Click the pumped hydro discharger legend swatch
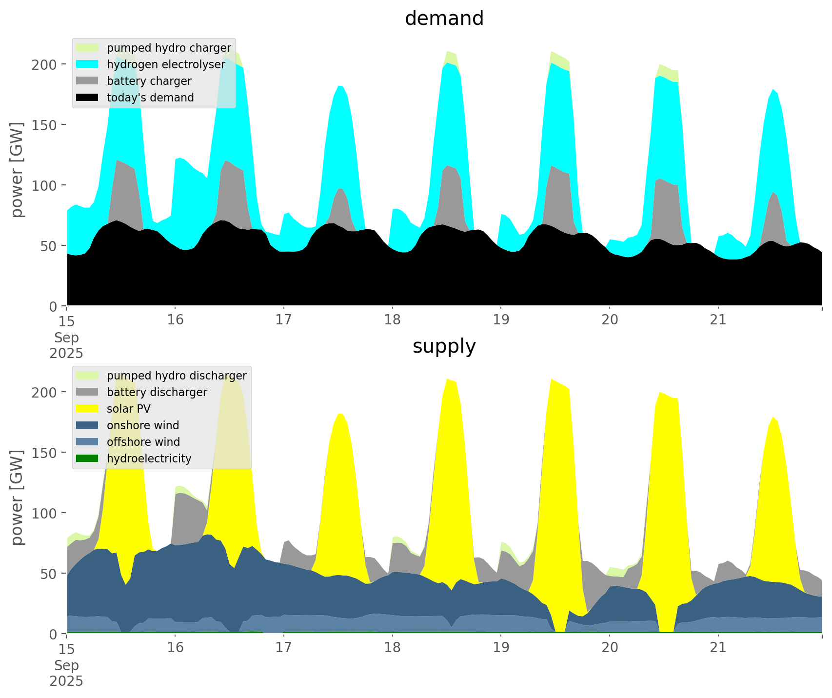 87,376
